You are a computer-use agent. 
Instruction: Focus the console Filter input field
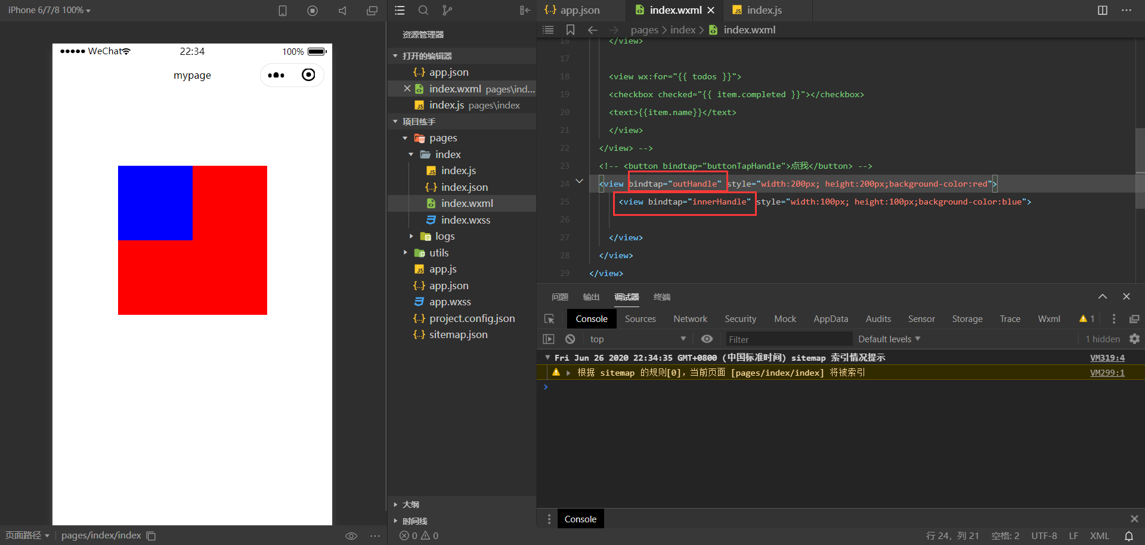click(x=788, y=339)
